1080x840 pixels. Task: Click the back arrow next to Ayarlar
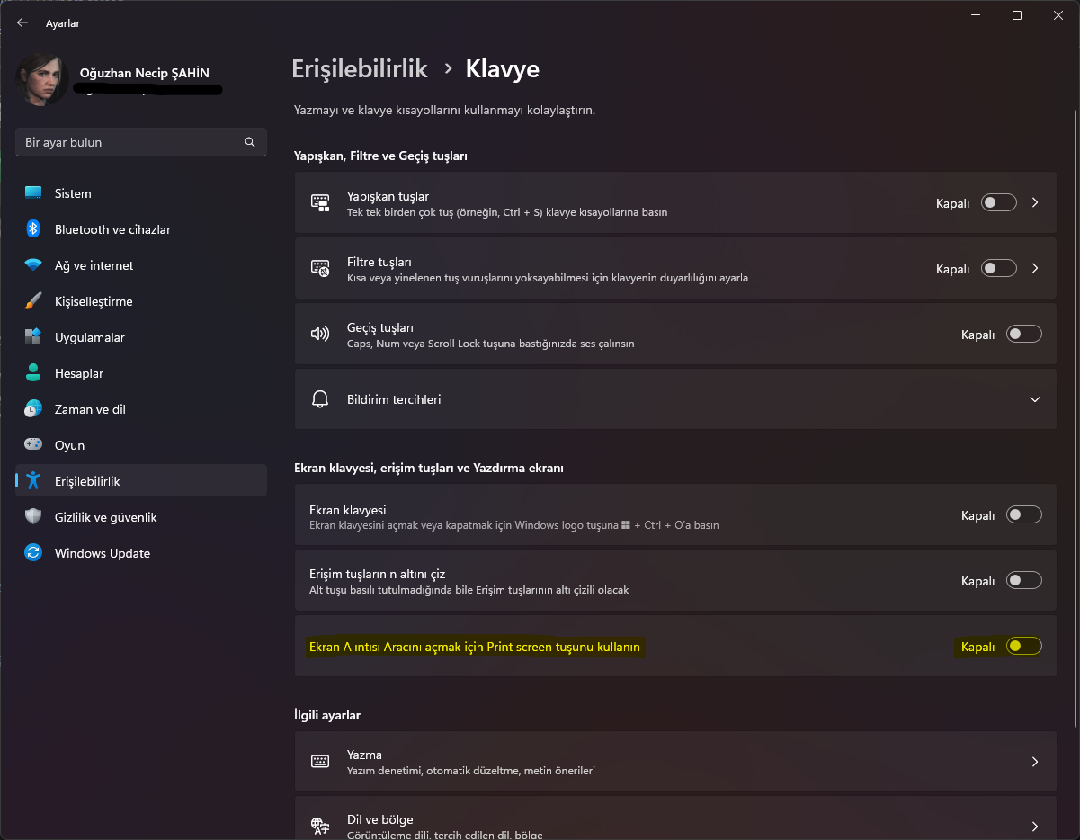22,23
